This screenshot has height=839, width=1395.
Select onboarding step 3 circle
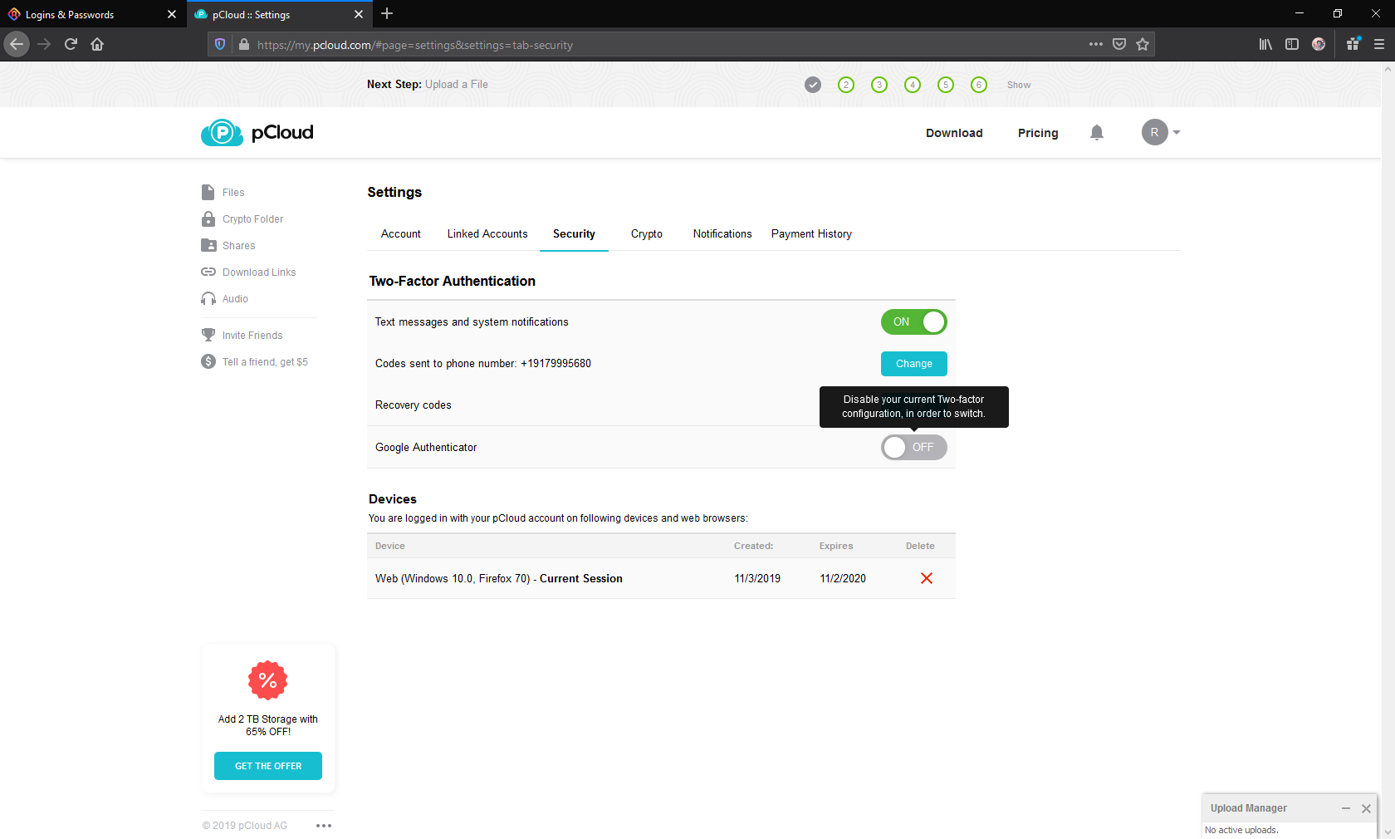879,85
